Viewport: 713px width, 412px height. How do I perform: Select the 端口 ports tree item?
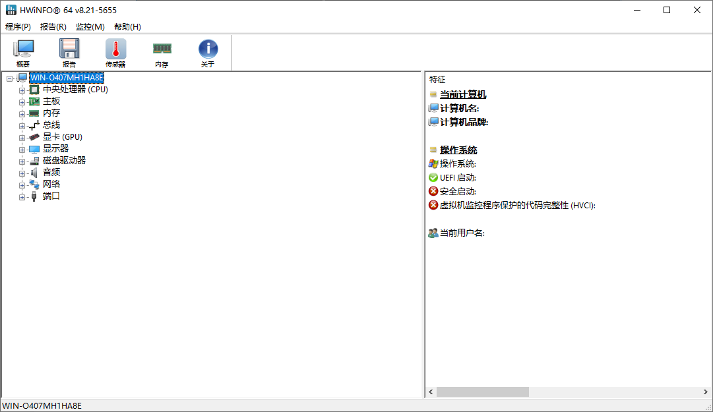[51, 196]
